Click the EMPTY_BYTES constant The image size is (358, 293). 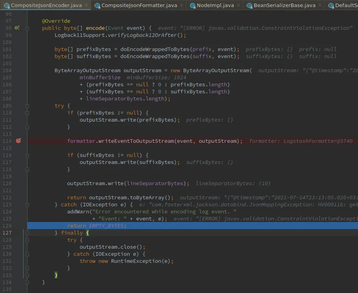coord(106,226)
